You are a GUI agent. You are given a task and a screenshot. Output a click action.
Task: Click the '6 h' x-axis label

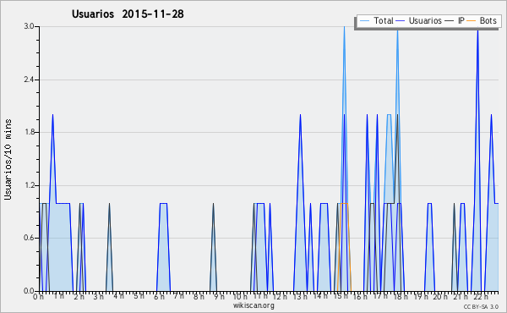(x=159, y=297)
